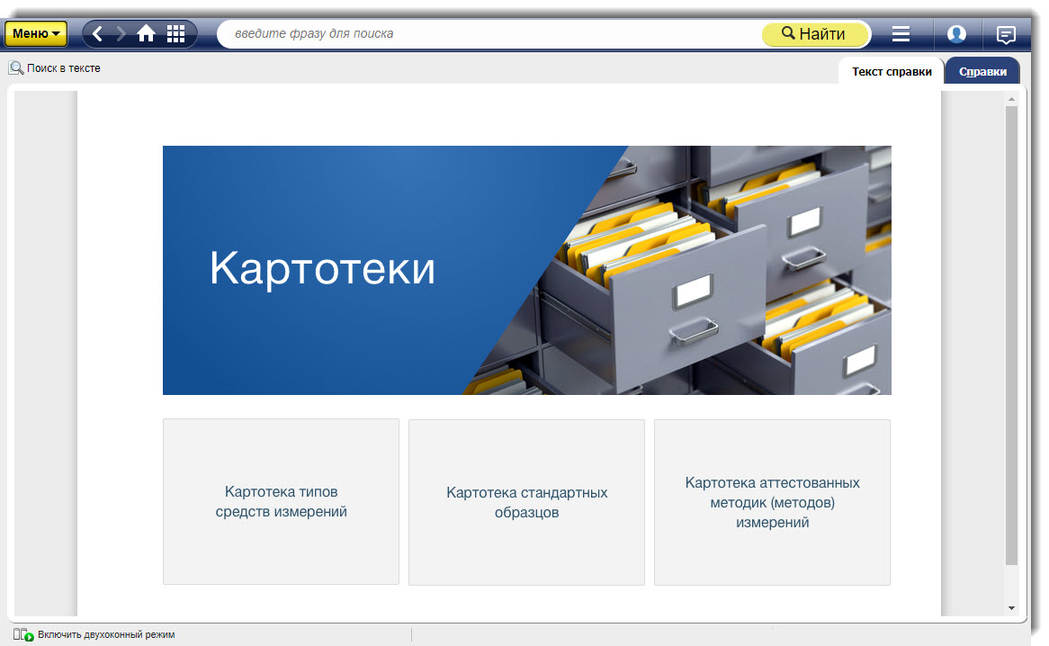
Task: Open Картотека стандартных образцов
Action: (526, 502)
